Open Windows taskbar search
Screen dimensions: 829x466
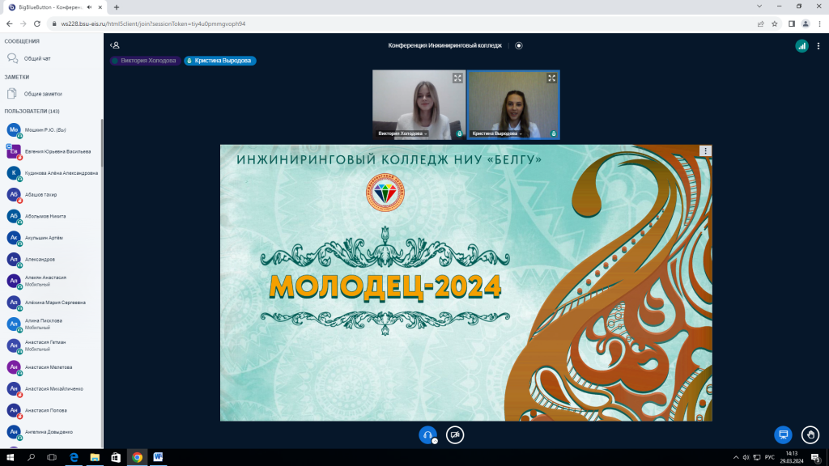[x=31, y=458]
